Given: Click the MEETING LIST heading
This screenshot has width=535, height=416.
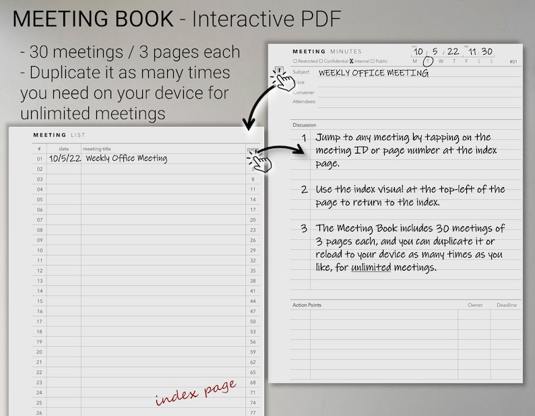Looking at the screenshot, I should 59,135.
